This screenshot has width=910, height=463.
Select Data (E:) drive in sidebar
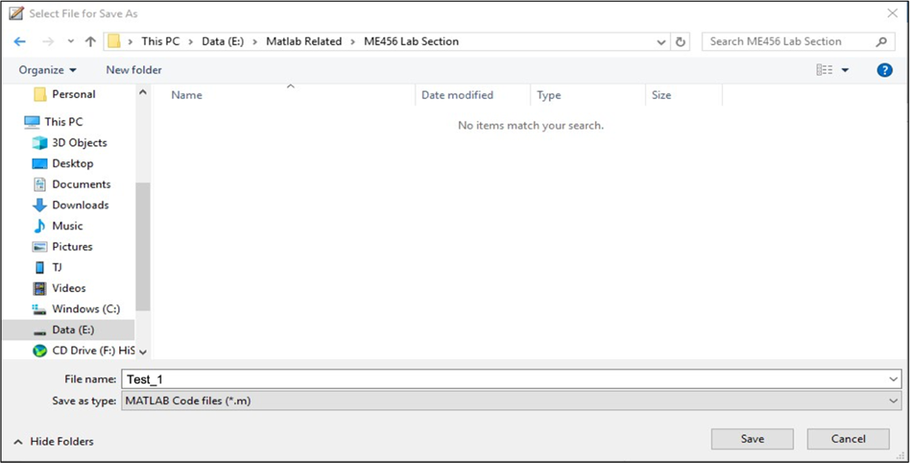click(x=68, y=330)
